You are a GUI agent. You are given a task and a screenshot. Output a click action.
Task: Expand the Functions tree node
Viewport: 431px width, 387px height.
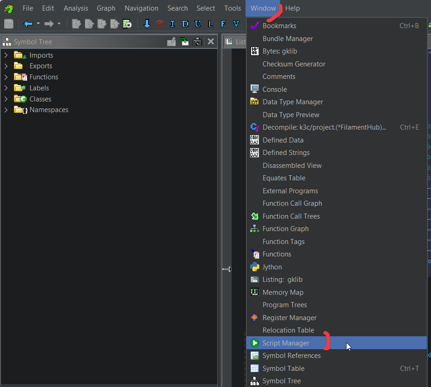pyautogui.click(x=6, y=77)
